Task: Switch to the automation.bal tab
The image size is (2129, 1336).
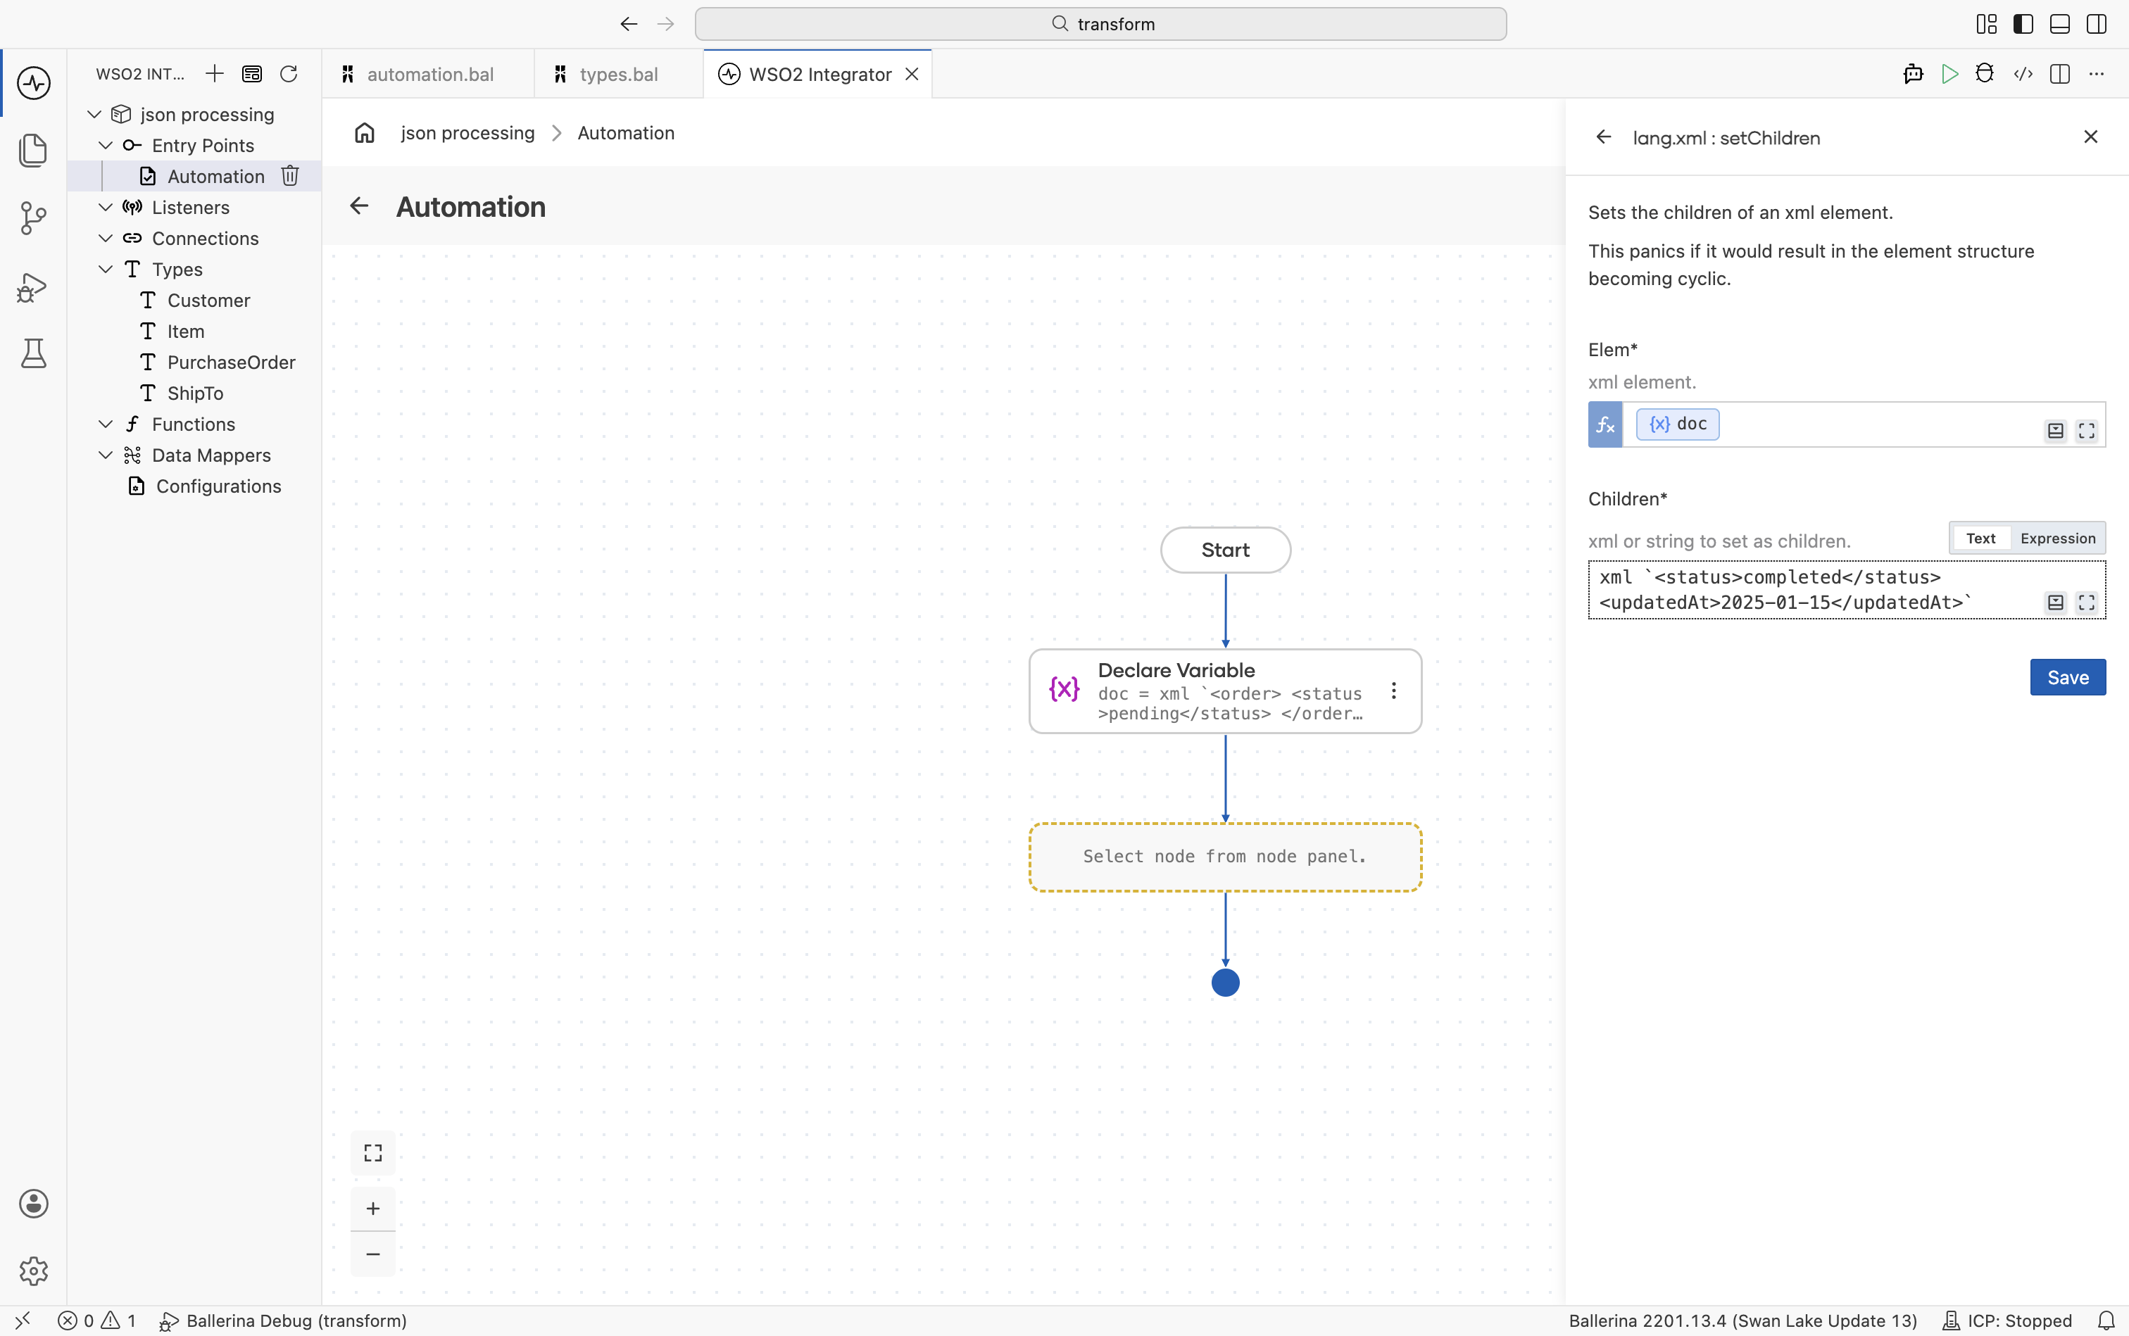Action: tap(429, 74)
